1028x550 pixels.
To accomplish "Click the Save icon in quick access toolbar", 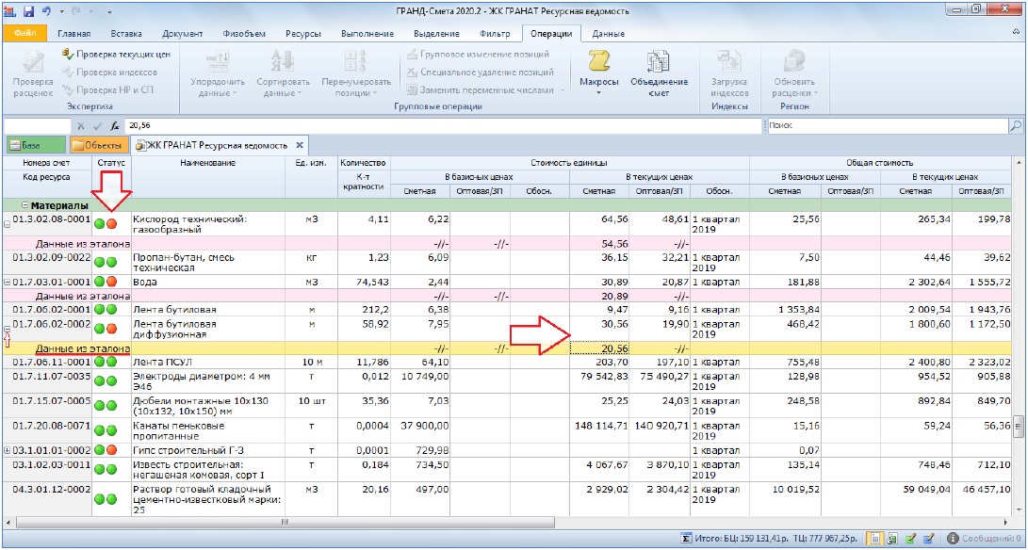I will (x=29, y=11).
